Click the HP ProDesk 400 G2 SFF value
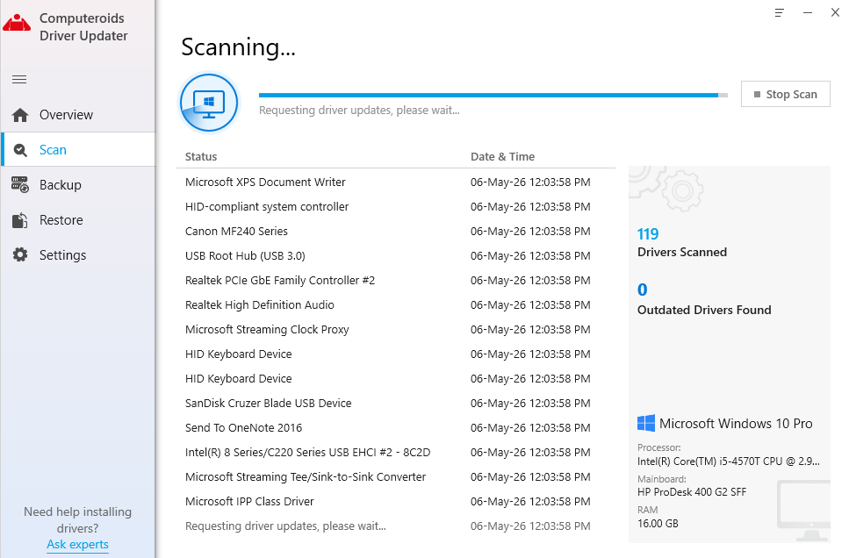 click(692, 492)
